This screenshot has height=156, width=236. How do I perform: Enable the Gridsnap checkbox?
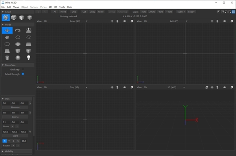coord(23,69)
